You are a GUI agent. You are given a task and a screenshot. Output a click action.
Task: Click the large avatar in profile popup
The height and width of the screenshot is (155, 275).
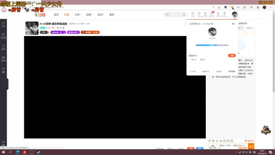tap(212, 32)
